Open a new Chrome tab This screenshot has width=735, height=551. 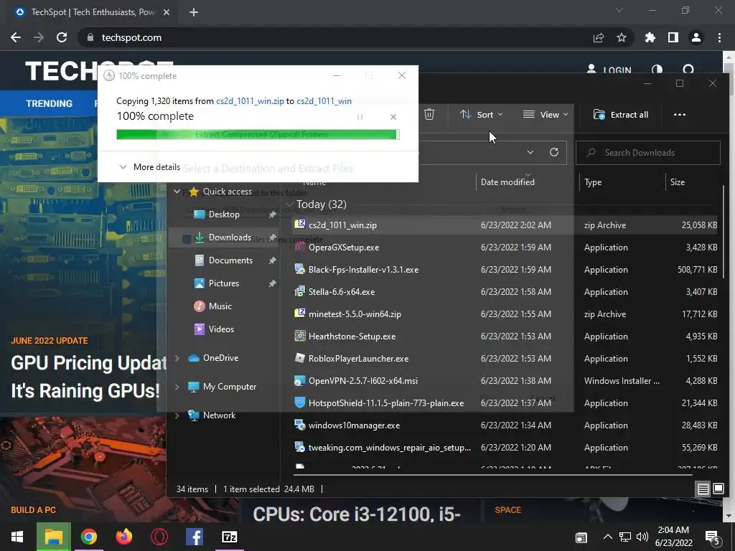194,12
